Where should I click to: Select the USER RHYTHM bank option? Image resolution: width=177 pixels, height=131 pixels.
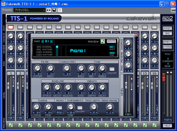click(x=57, y=55)
